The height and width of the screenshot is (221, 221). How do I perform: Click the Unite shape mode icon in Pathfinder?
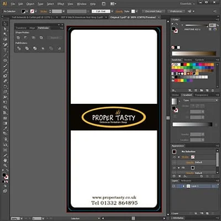coord(18,38)
